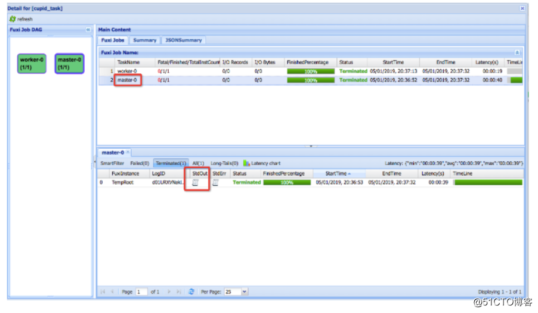Open the Per Page dropdown
Screen dimensions: 538x313
245,292
